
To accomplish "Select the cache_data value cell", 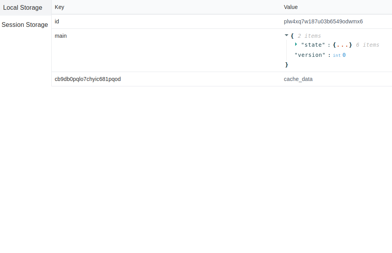I will coord(298,79).
